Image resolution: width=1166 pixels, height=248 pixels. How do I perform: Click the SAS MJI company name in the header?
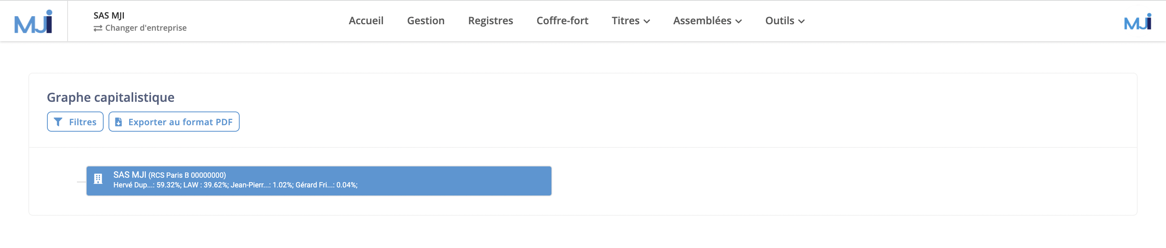109,15
